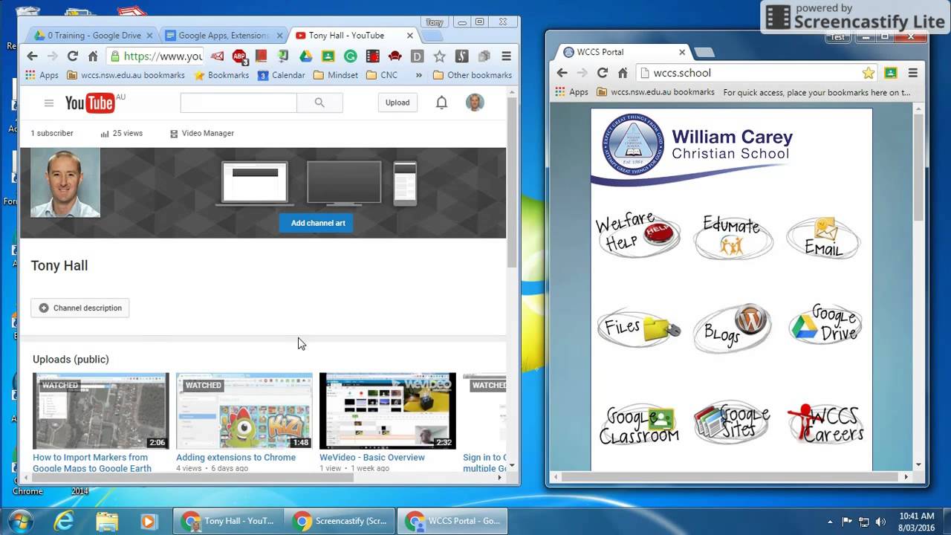
Task: Open the Mindset bookmarks folder
Action: pos(336,75)
